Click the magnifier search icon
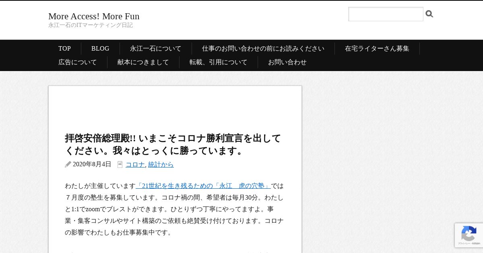Screen dimensions: 483x253 429,14
